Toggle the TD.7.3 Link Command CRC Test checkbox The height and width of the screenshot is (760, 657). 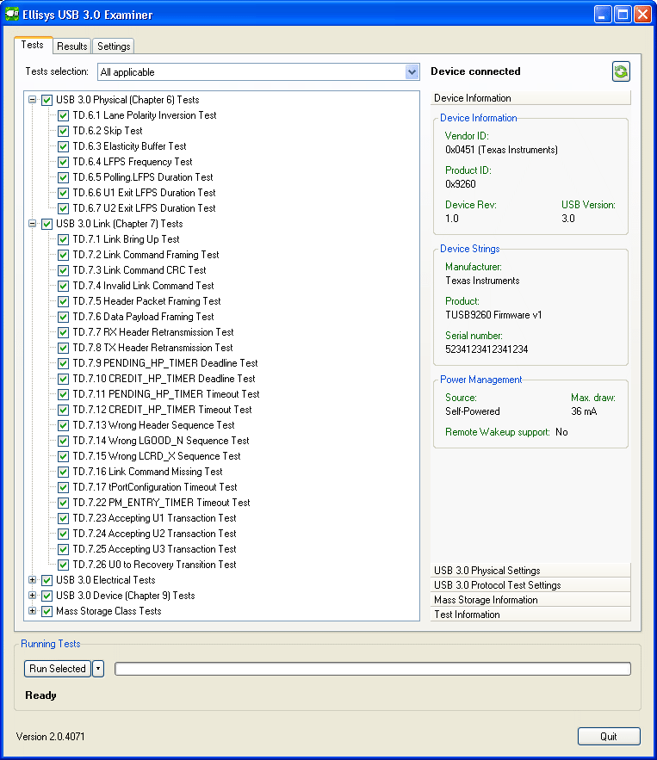[x=64, y=270]
